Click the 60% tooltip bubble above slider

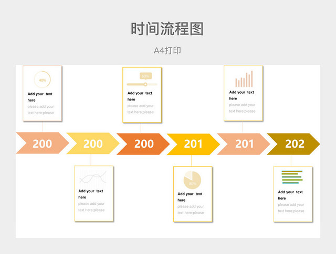146,76
